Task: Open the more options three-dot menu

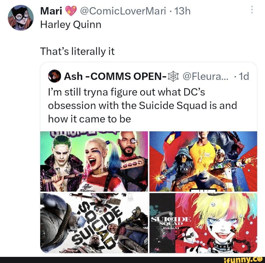Action: pos(252,9)
